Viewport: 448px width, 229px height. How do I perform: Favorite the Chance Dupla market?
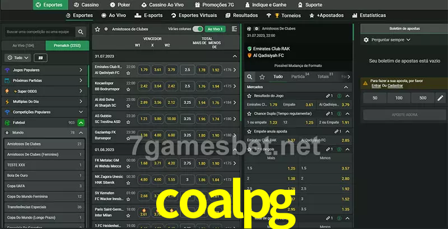click(249, 114)
